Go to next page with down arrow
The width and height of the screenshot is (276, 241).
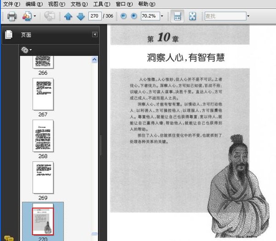81,17
